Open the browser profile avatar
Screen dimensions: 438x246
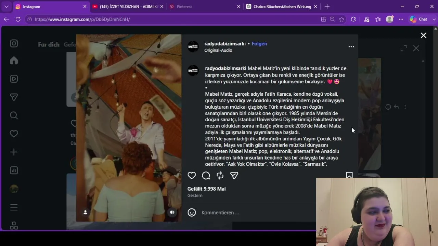point(389,19)
